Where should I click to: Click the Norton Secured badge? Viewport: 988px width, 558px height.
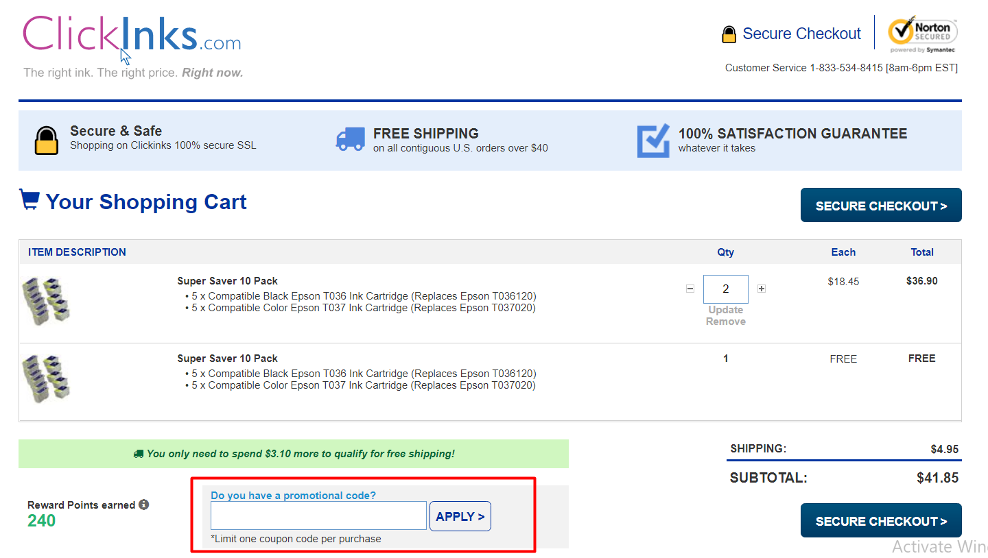tap(922, 34)
